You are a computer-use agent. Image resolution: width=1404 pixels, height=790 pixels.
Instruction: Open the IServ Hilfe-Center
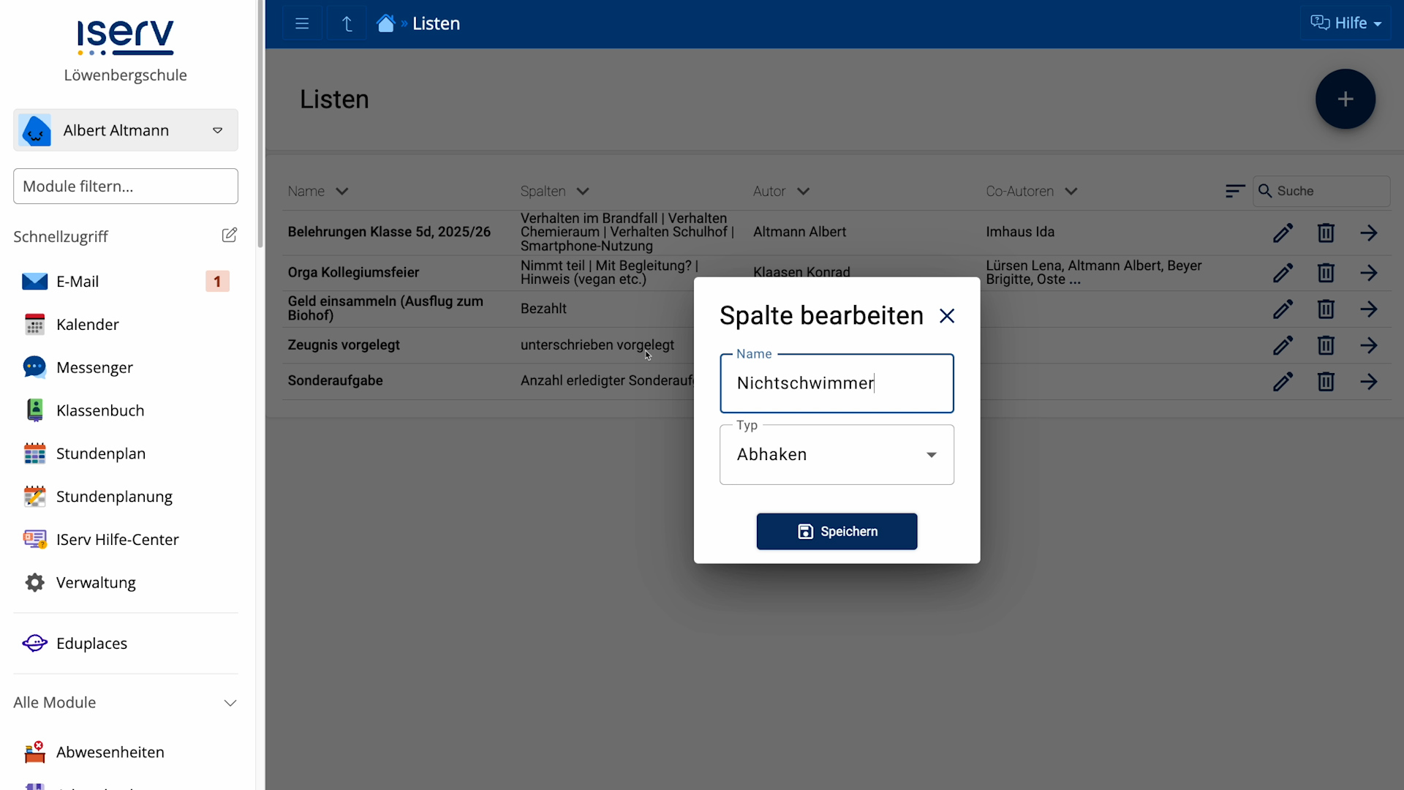118,540
